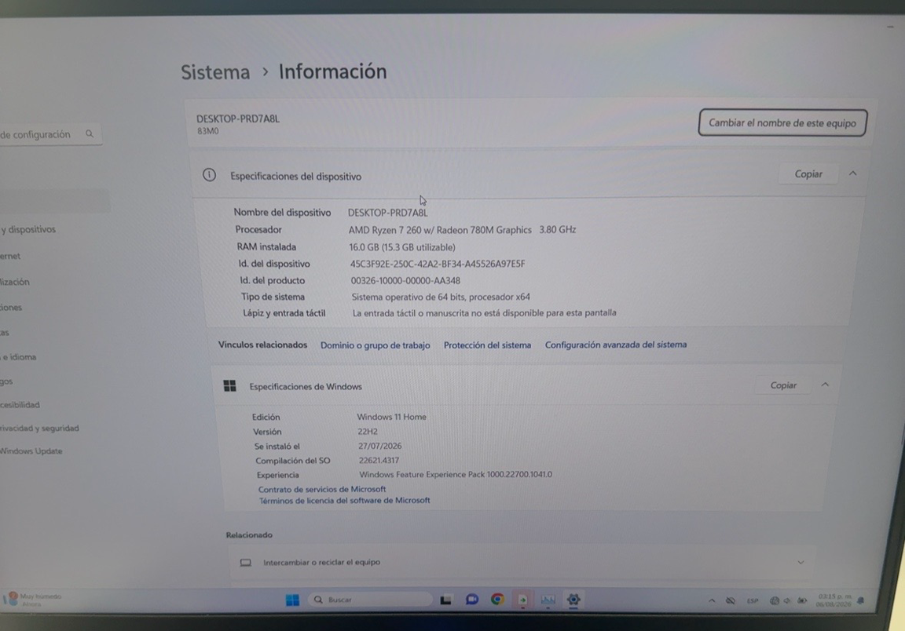The width and height of the screenshot is (905, 631).
Task: Open the applications category in sidebar
Action: coord(11,308)
